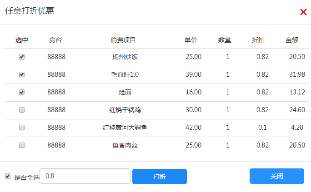This screenshot has height=192, width=311.
Task: Toggle the 是否全选 checkbox
Action: 8,176
